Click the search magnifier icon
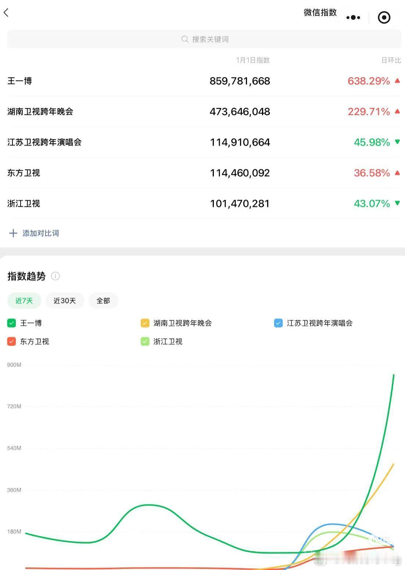The image size is (405, 570). [x=185, y=39]
